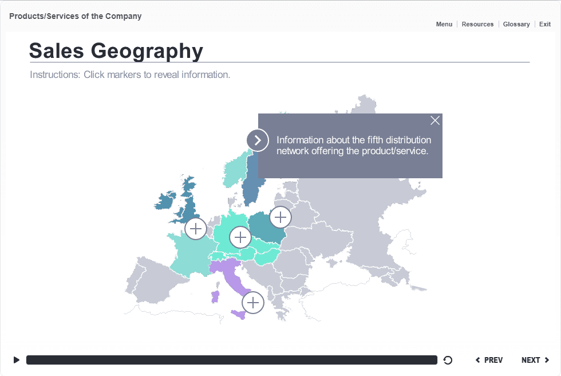Click the plus marker on France
The image size is (561, 376).
[x=196, y=228]
